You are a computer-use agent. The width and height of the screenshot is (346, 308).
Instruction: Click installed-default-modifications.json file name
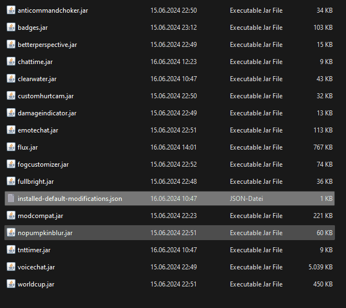70,199
